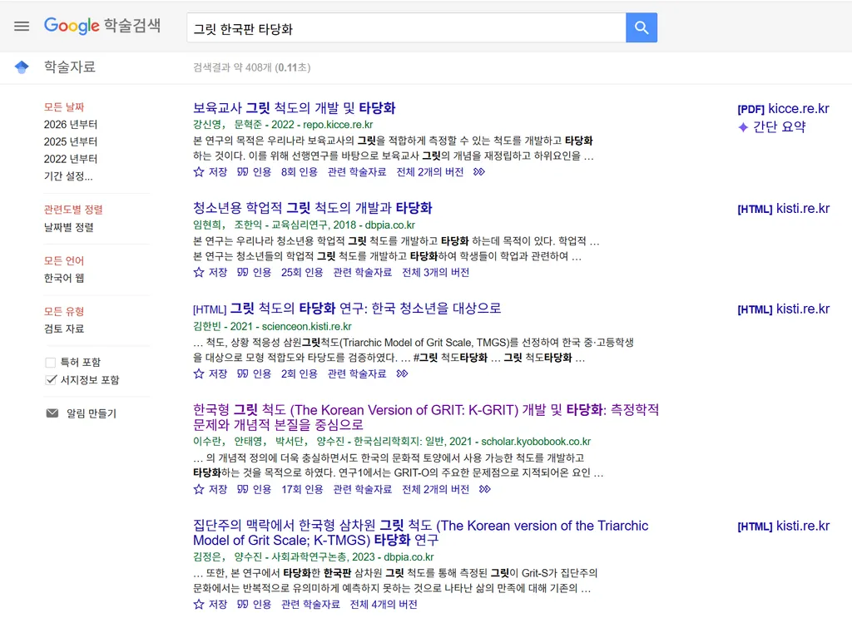Screen dimensions: 852x623
Task: Click star save icon for 김한빈 2021 result
Action: point(199,373)
